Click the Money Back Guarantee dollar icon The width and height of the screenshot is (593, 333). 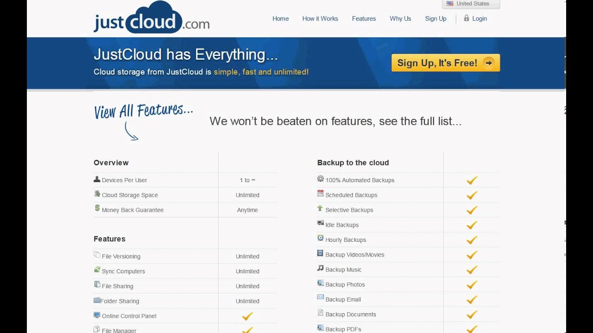[97, 208]
